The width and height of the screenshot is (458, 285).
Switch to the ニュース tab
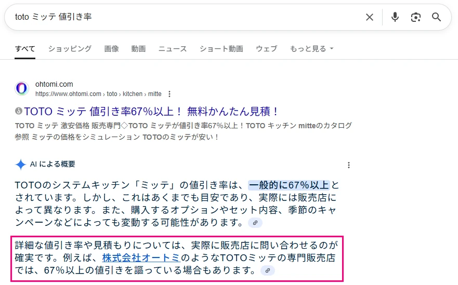pos(173,49)
